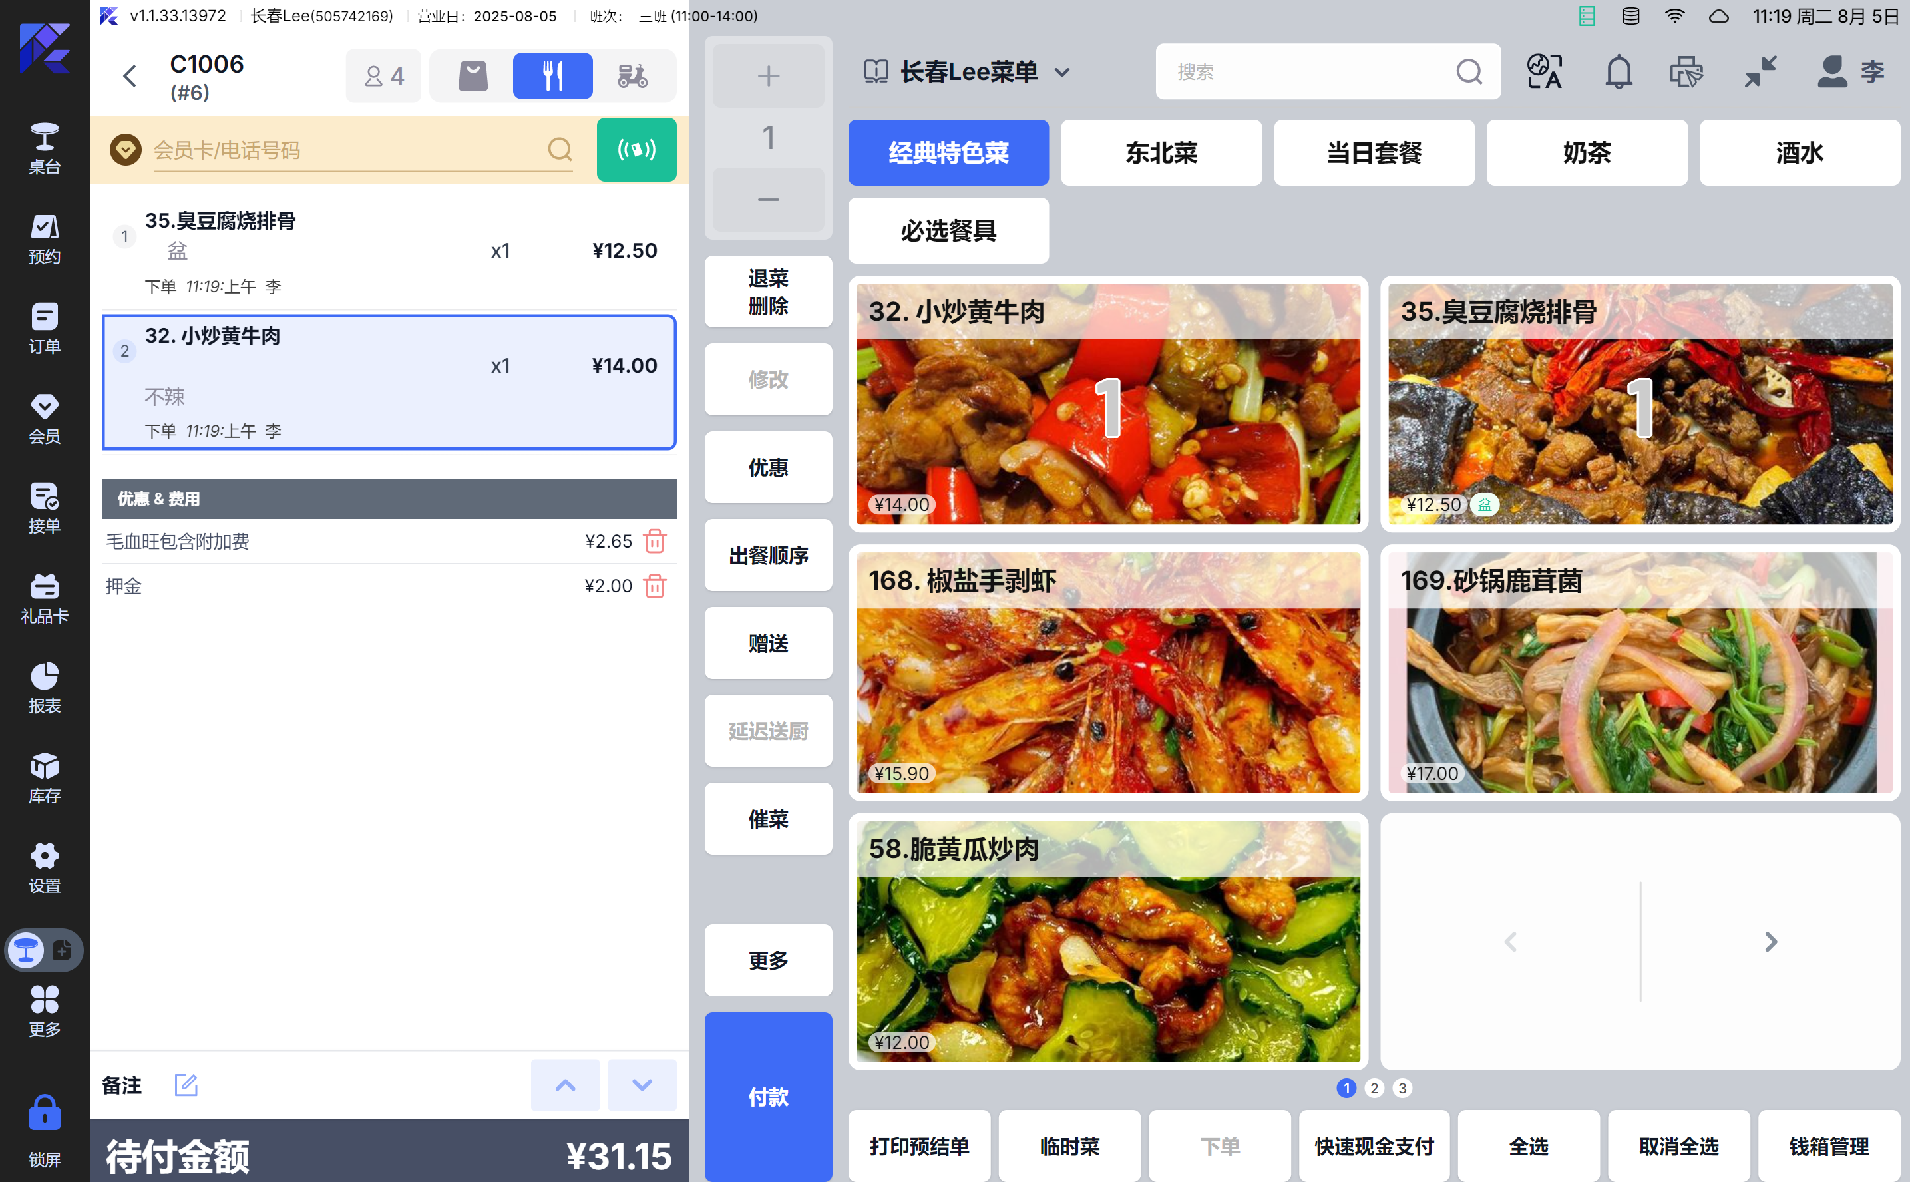The width and height of the screenshot is (1910, 1182).
Task: Open the 礼品卡 gift card icon
Action: click(x=45, y=598)
